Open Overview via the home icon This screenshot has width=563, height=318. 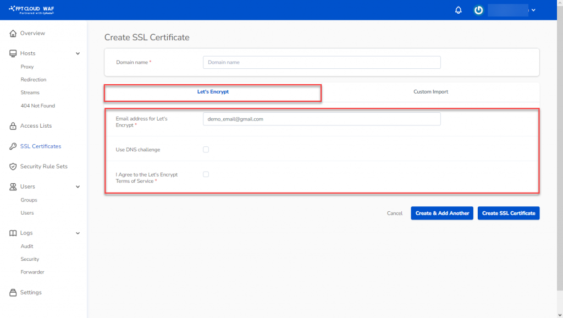coord(13,34)
